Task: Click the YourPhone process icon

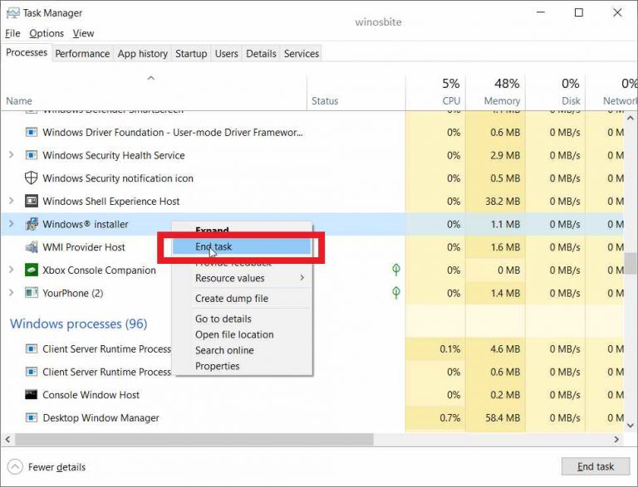Action: 32,293
